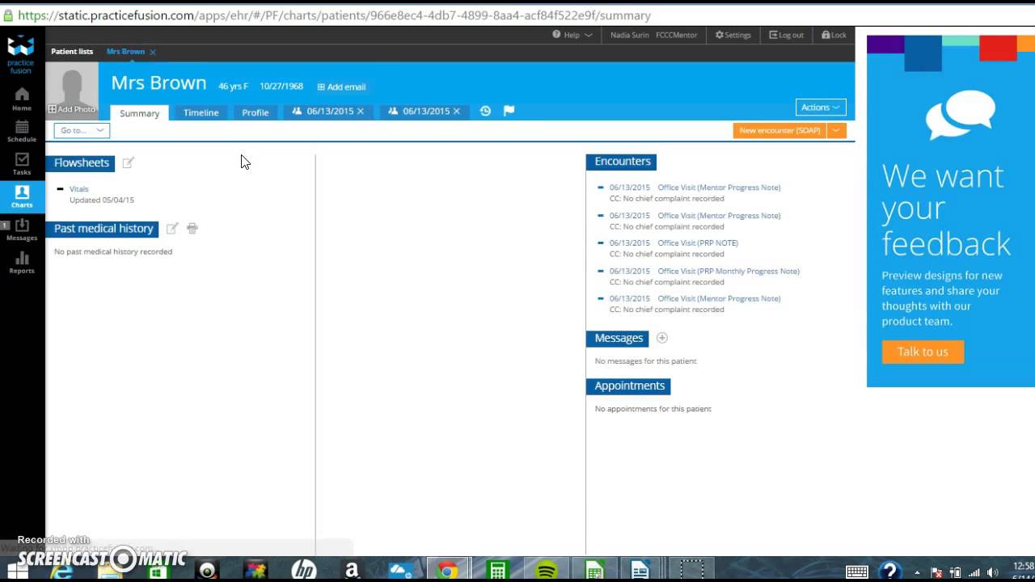
Task: Click the Nadia Surin user name
Action: 630,35
